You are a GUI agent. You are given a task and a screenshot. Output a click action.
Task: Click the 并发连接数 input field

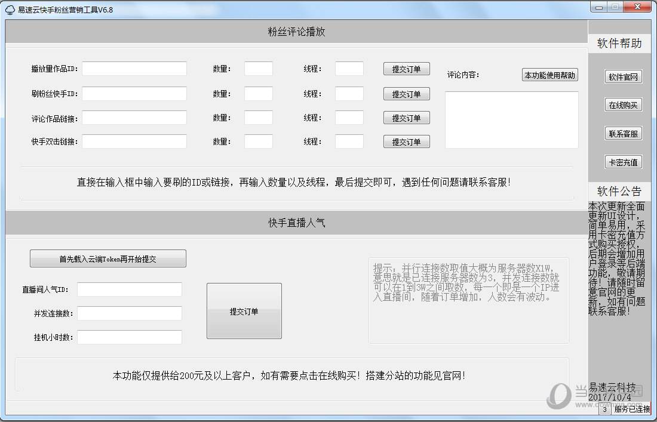pos(129,313)
